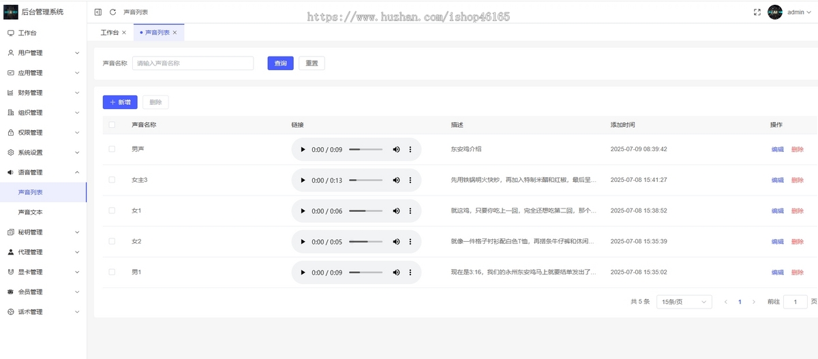
Task: Expand the 系统设置 menu
Action: click(77, 153)
